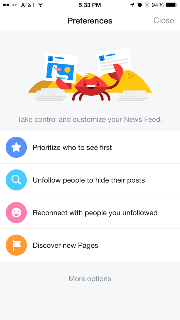Expand More options
180x320 pixels.
click(90, 279)
